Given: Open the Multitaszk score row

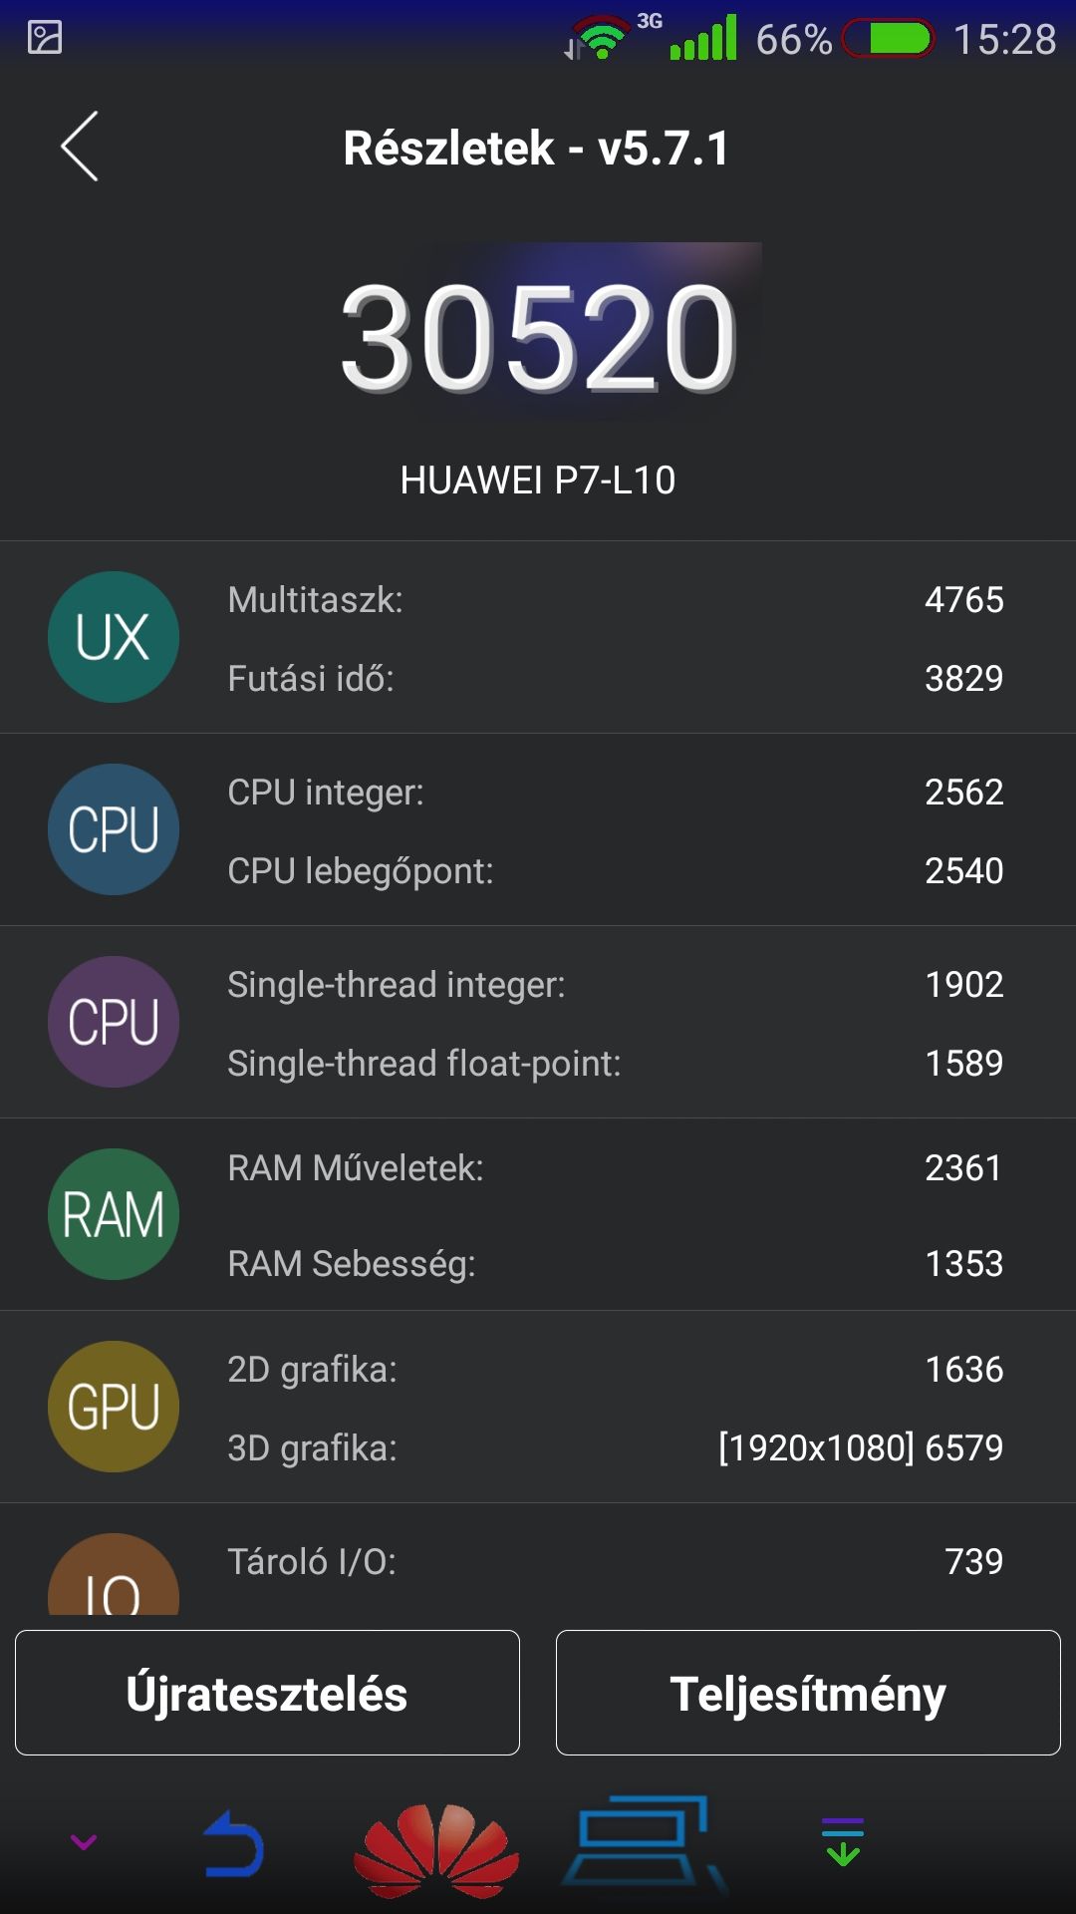Looking at the screenshot, I should point(538,599).
